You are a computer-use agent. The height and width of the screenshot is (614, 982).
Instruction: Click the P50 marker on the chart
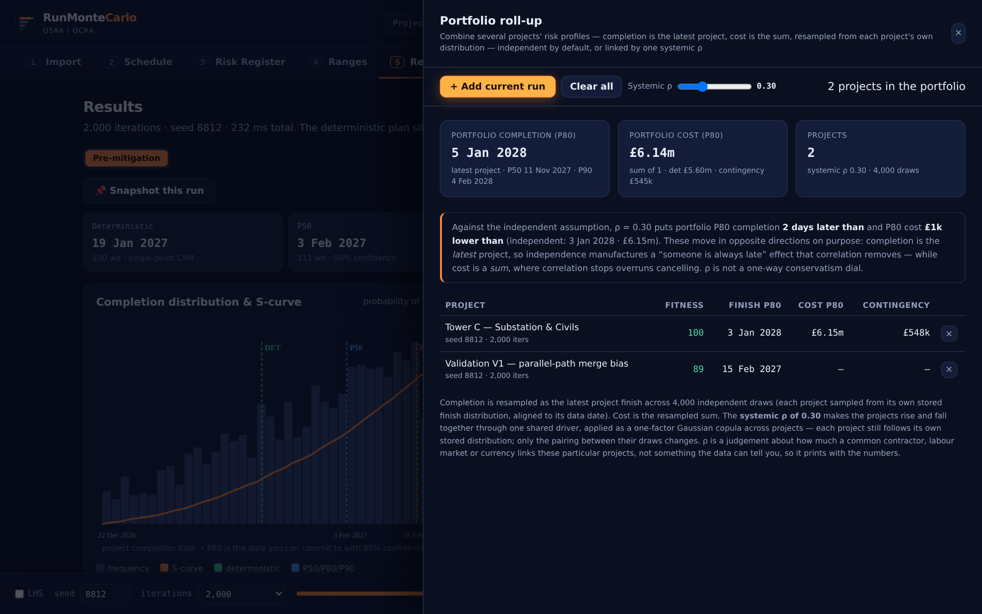(356, 348)
